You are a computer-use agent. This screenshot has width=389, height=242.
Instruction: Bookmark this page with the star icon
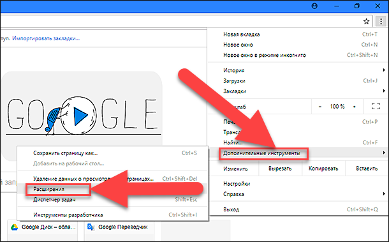366,21
